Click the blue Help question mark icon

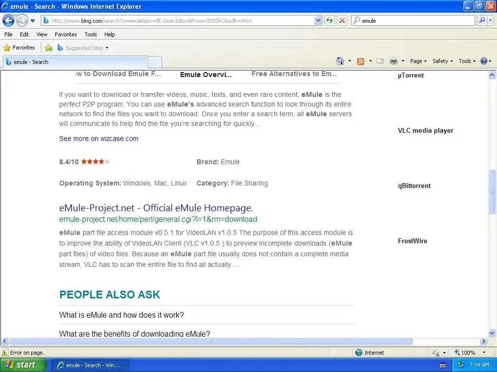(484, 61)
